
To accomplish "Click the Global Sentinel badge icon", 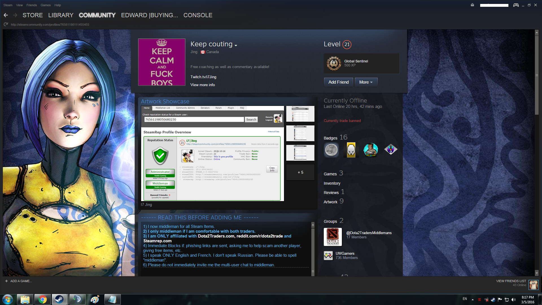I will coord(334,63).
